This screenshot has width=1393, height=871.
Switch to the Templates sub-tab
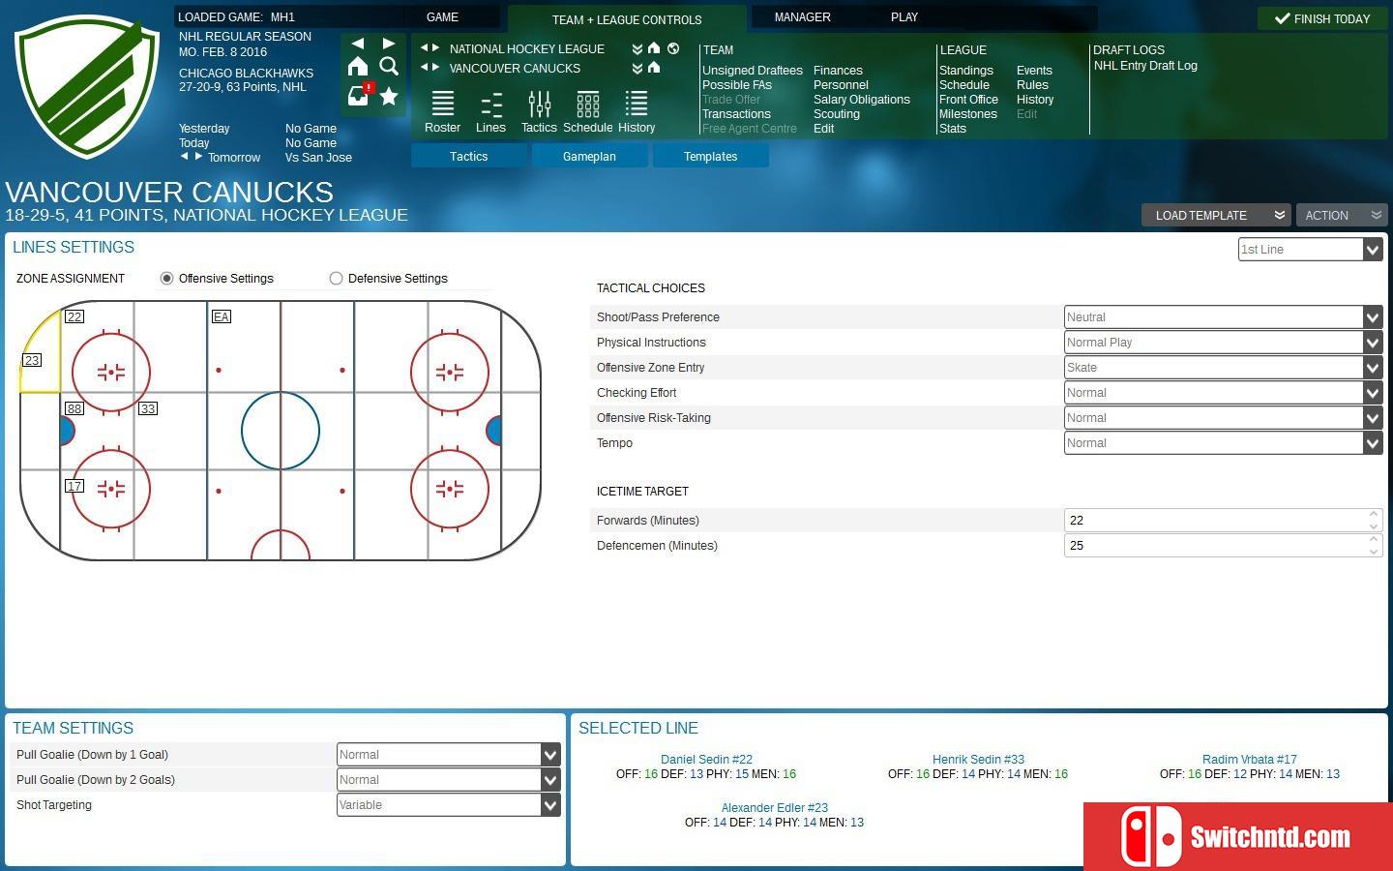pyautogui.click(x=711, y=156)
